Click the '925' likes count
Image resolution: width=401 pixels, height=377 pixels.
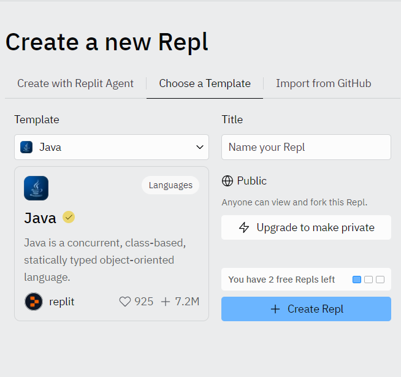click(143, 302)
